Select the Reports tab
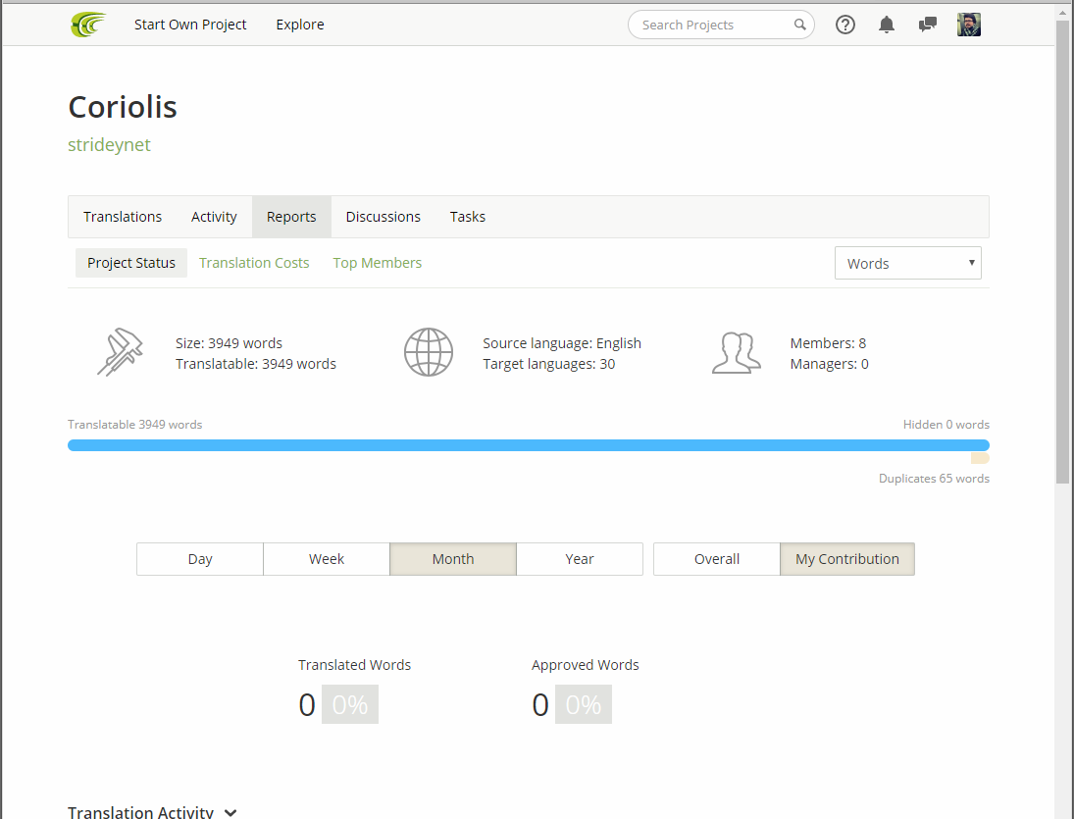Image resolution: width=1074 pixels, height=819 pixels. tap(291, 217)
